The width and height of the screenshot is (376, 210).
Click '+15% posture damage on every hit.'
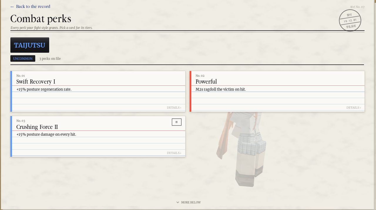46,135
